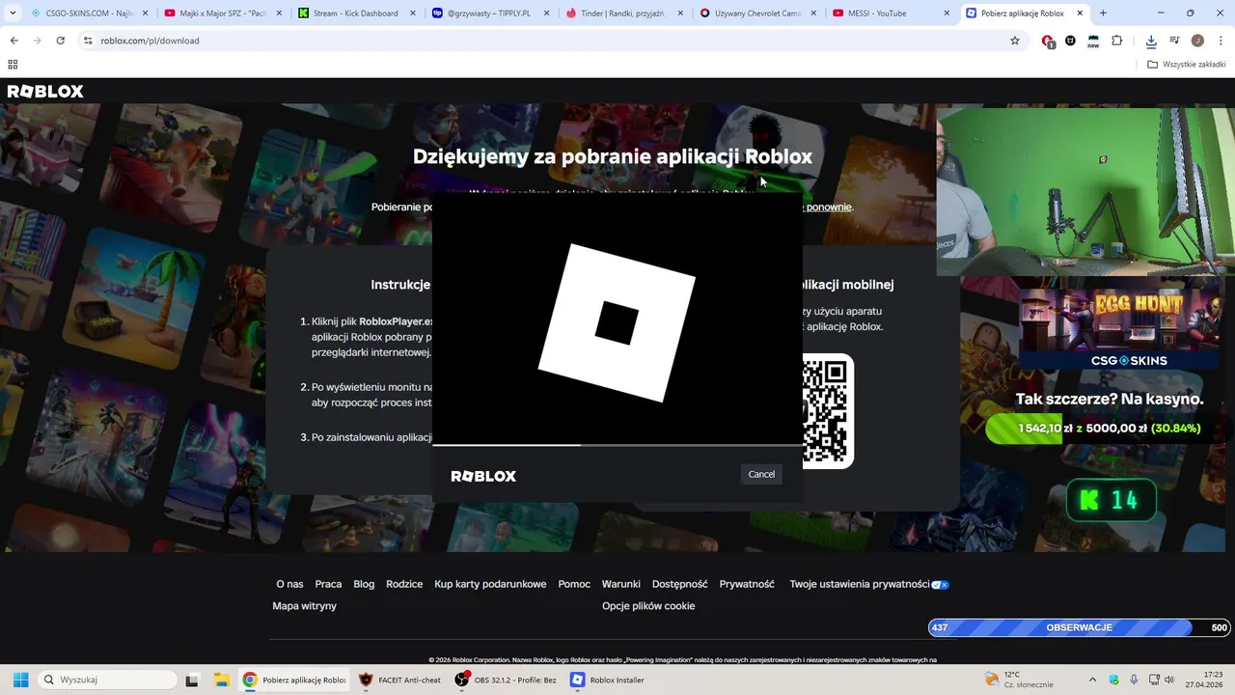Click the OBSERWACJE 437/500 progress bar

tap(1080, 627)
